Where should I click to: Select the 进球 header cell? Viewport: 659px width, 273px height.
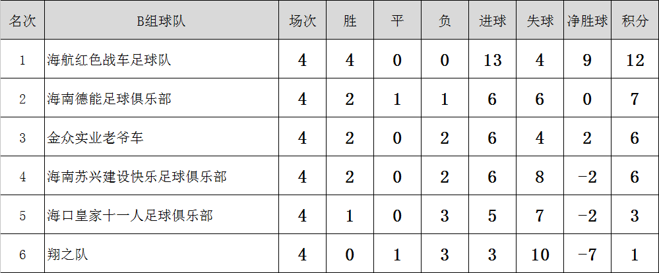[x=492, y=20]
